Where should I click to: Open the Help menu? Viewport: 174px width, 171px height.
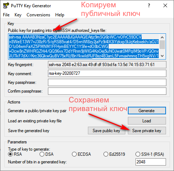[x=60, y=15]
